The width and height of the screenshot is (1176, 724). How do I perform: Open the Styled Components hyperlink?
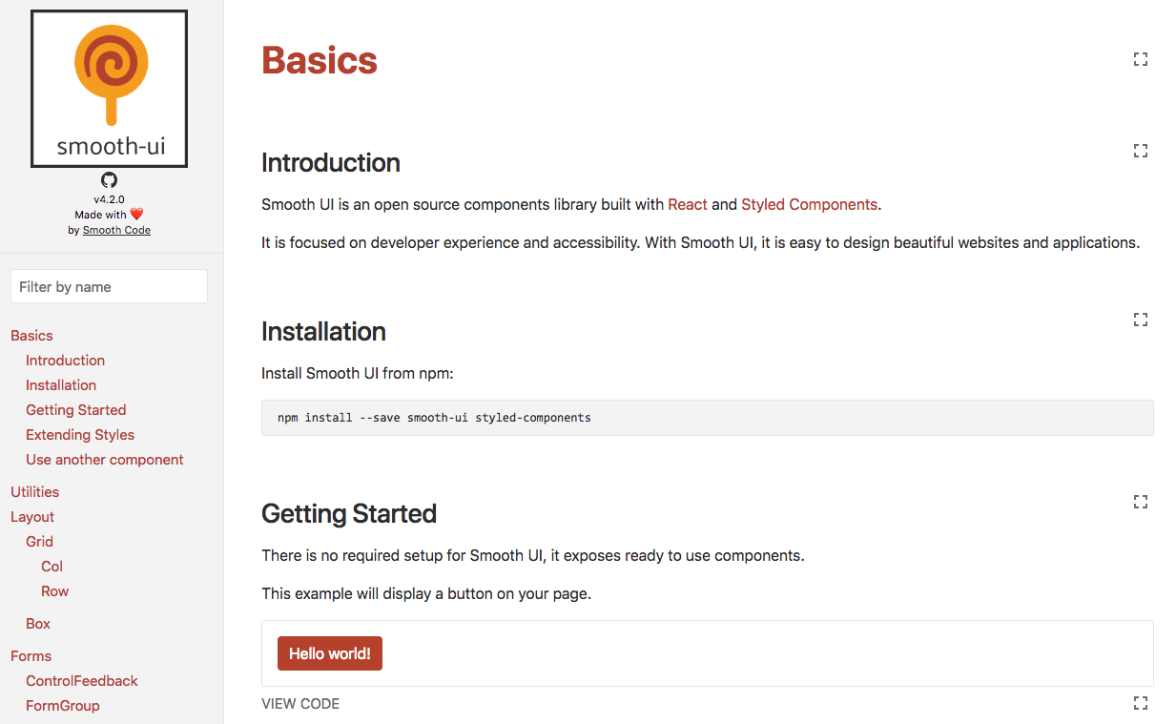click(x=809, y=204)
